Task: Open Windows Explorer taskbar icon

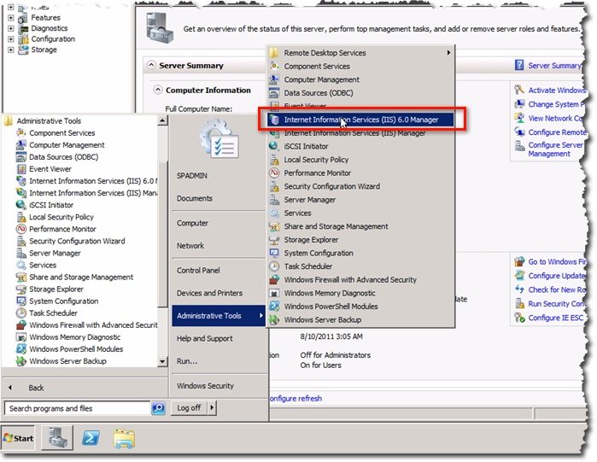Action: 124,439
